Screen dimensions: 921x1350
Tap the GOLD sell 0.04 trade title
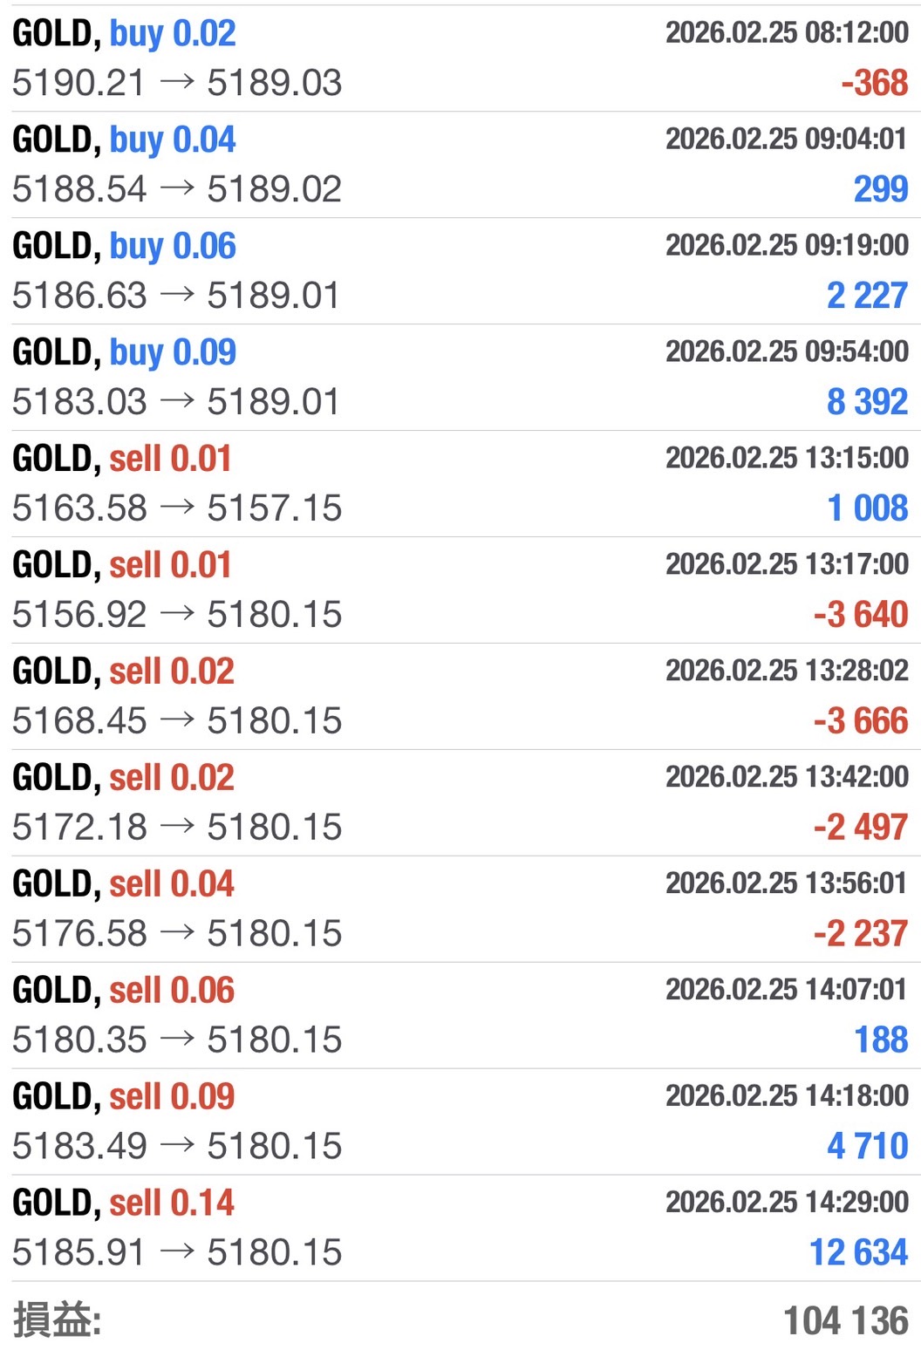click(x=123, y=885)
